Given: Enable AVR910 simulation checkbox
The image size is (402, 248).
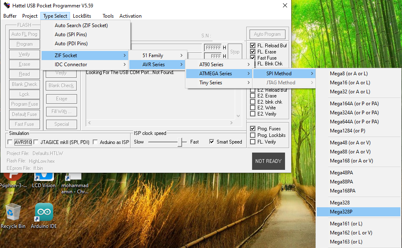Looking at the screenshot, I should tap(10, 142).
